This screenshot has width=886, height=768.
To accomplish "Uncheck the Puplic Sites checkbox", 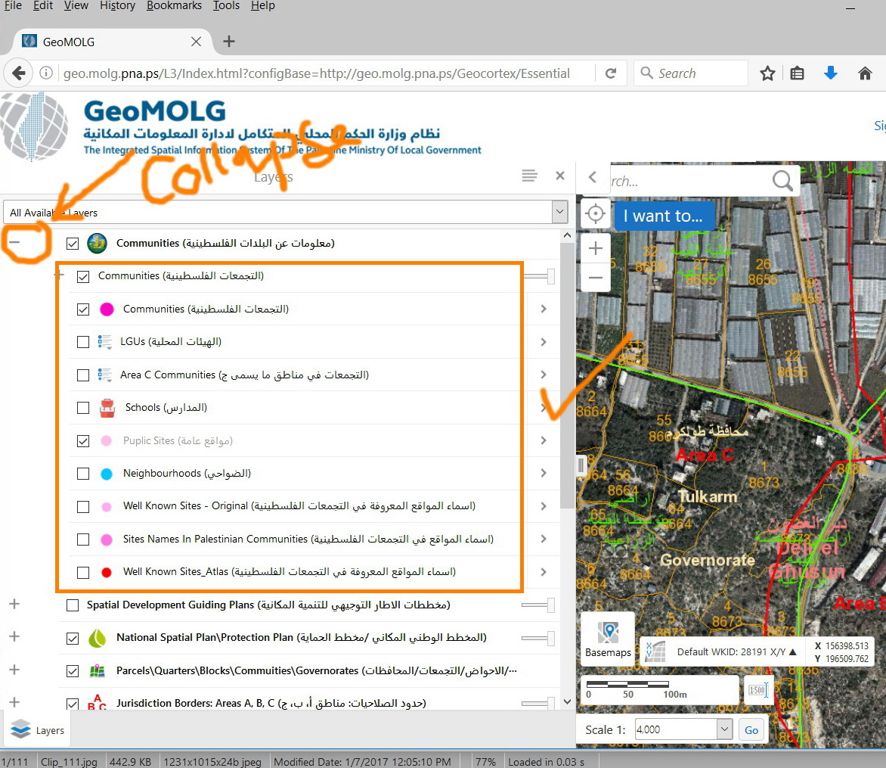I will pos(83,441).
